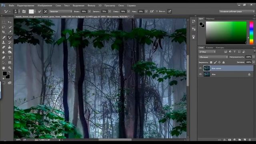The image size is (256, 144).
Task: Change screen mode from toolbox
Action: click(10, 83)
